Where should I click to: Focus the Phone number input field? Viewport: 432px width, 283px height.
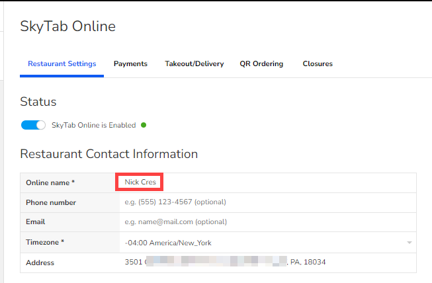265,202
